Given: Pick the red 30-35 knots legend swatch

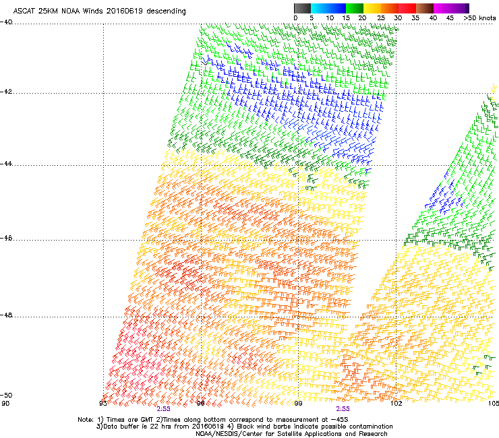Looking at the screenshot, I should tap(407, 8).
